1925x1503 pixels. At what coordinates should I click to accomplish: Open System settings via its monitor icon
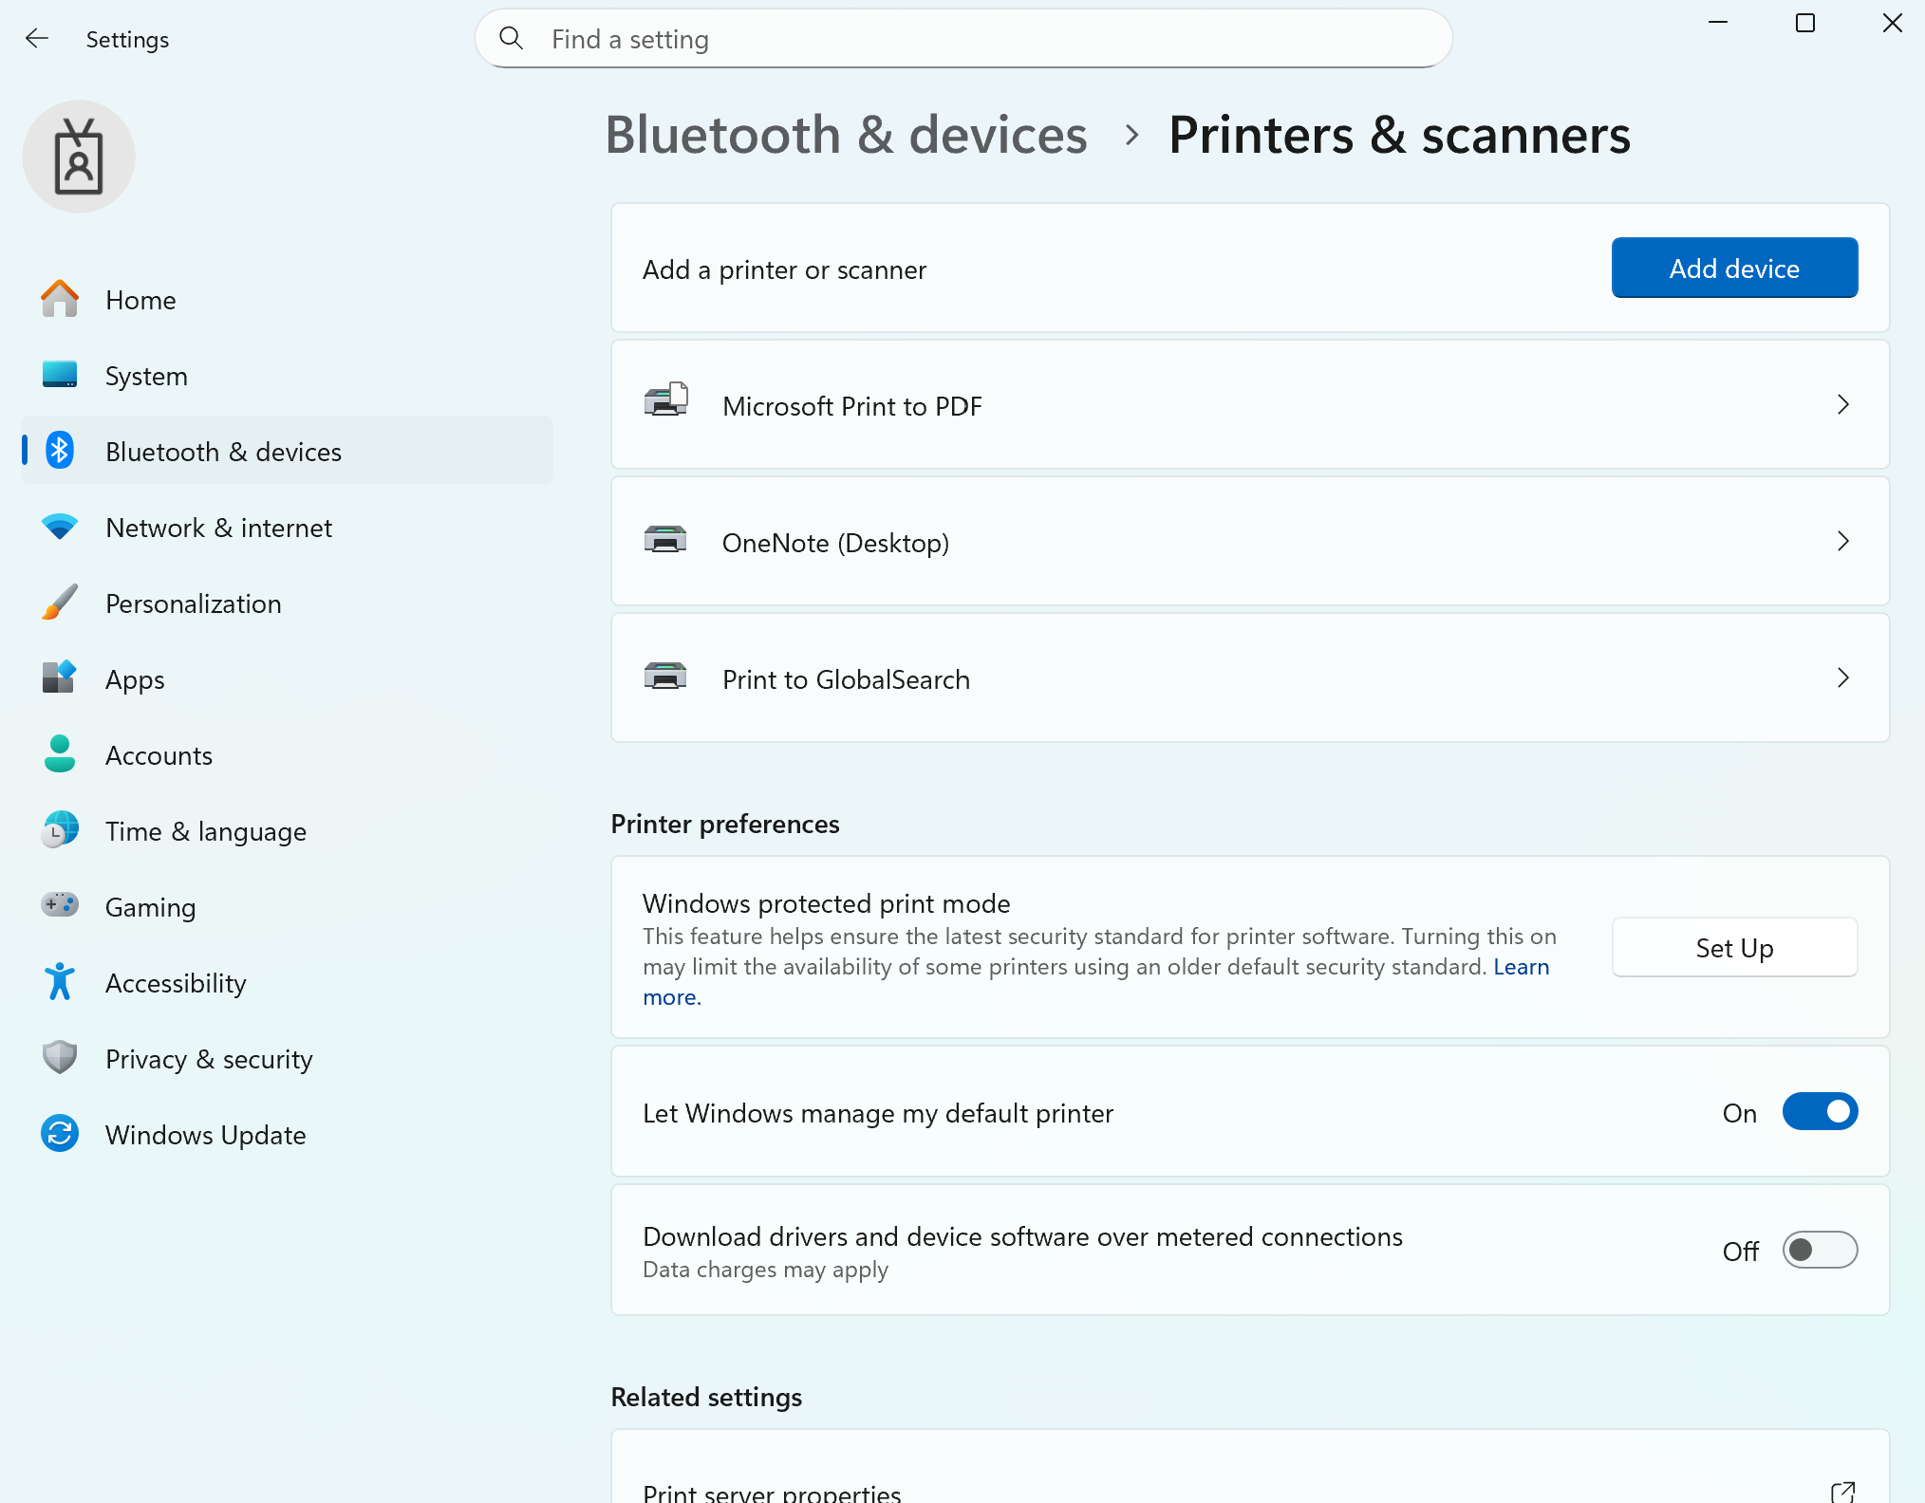[59, 375]
